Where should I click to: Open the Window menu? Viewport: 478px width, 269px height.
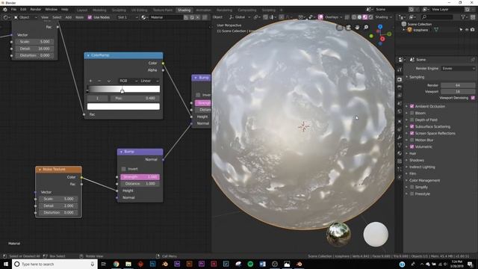52,10
